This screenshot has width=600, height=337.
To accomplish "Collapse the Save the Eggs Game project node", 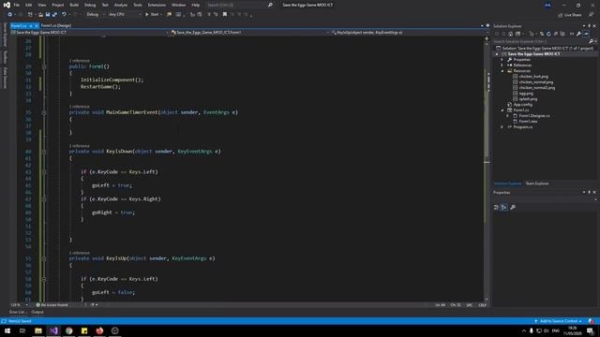I will (497, 54).
